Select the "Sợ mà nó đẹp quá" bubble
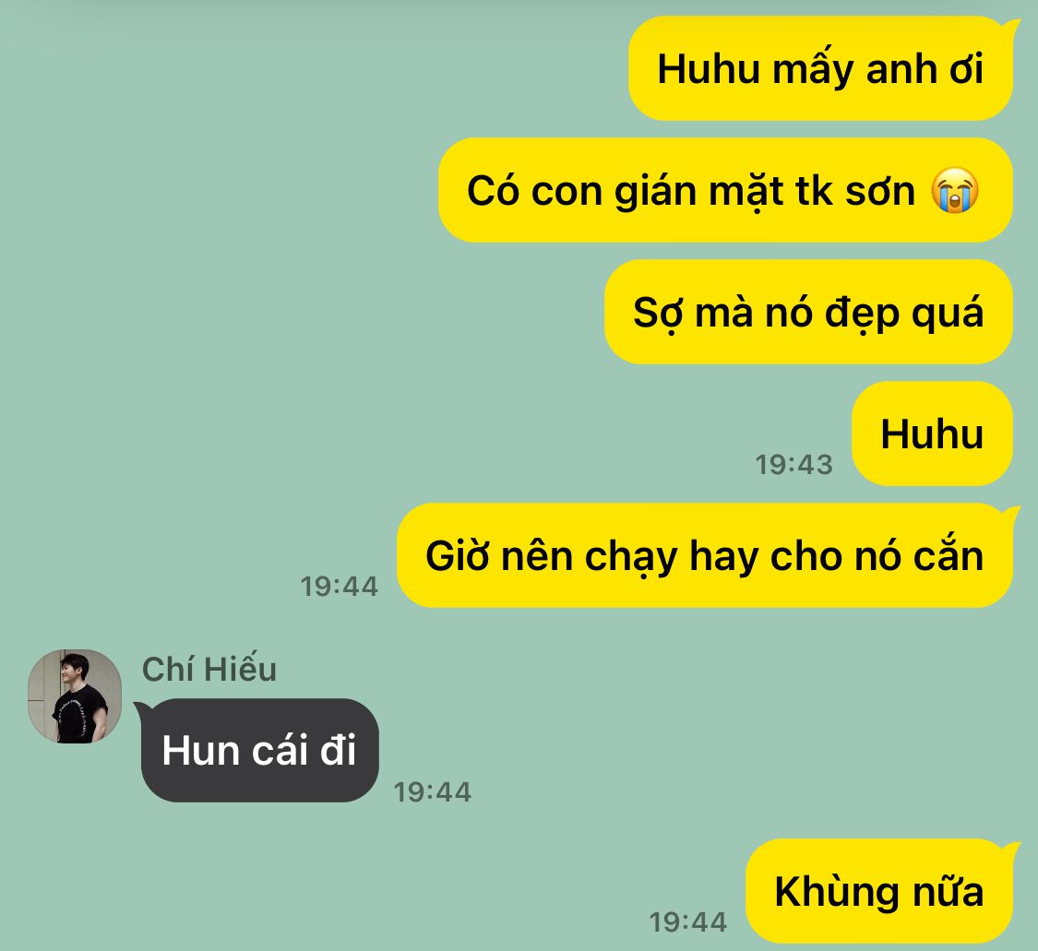 (808, 313)
